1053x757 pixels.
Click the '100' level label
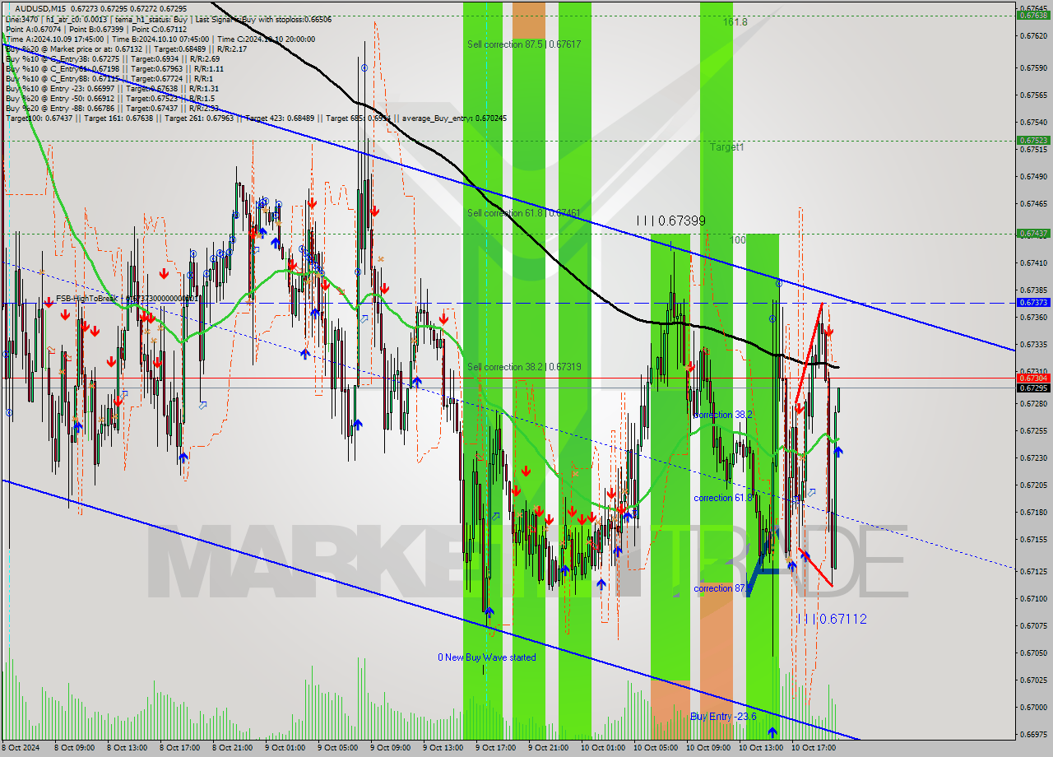point(738,240)
